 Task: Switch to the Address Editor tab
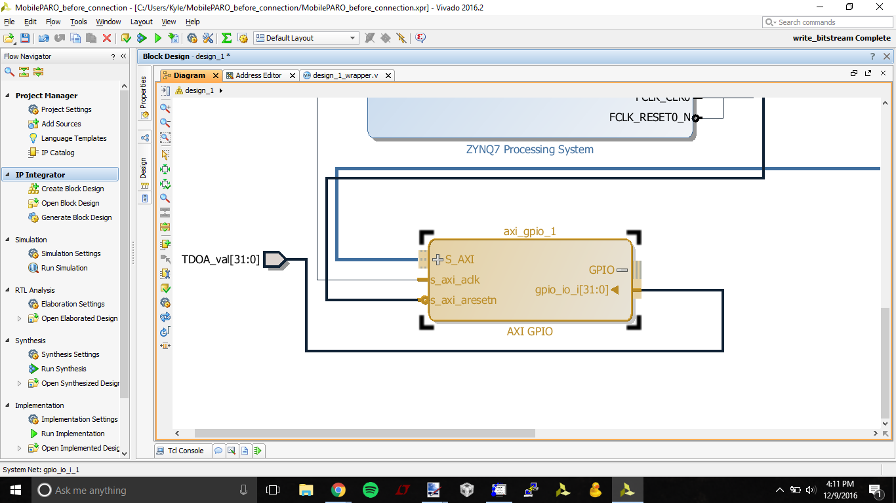258,75
